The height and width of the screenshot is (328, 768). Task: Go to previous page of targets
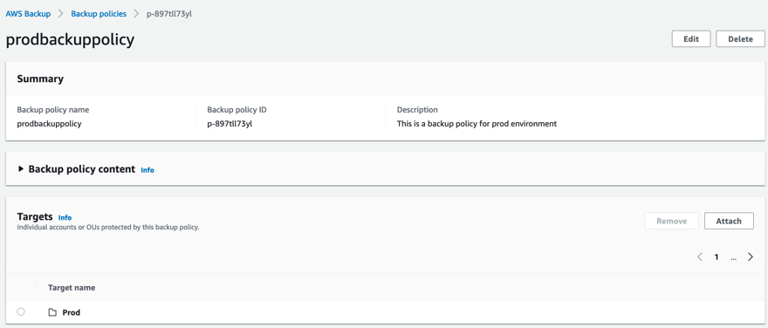pyautogui.click(x=700, y=257)
